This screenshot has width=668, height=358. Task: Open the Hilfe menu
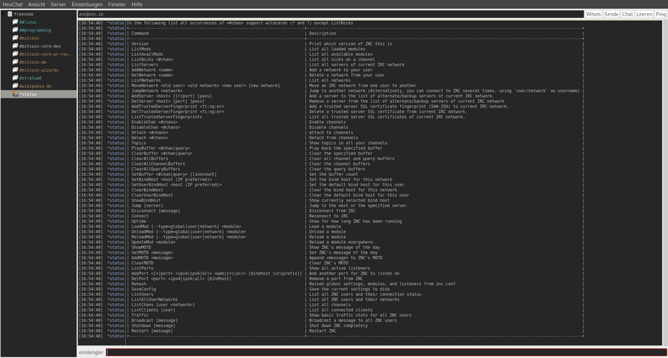pyautogui.click(x=137, y=5)
